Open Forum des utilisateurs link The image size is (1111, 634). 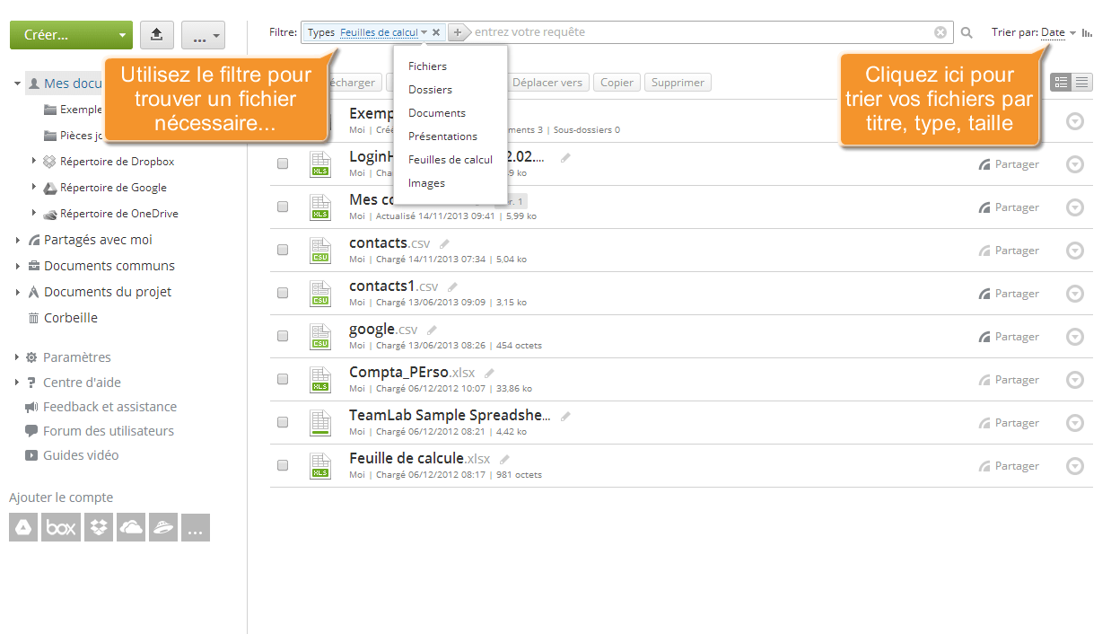109,431
